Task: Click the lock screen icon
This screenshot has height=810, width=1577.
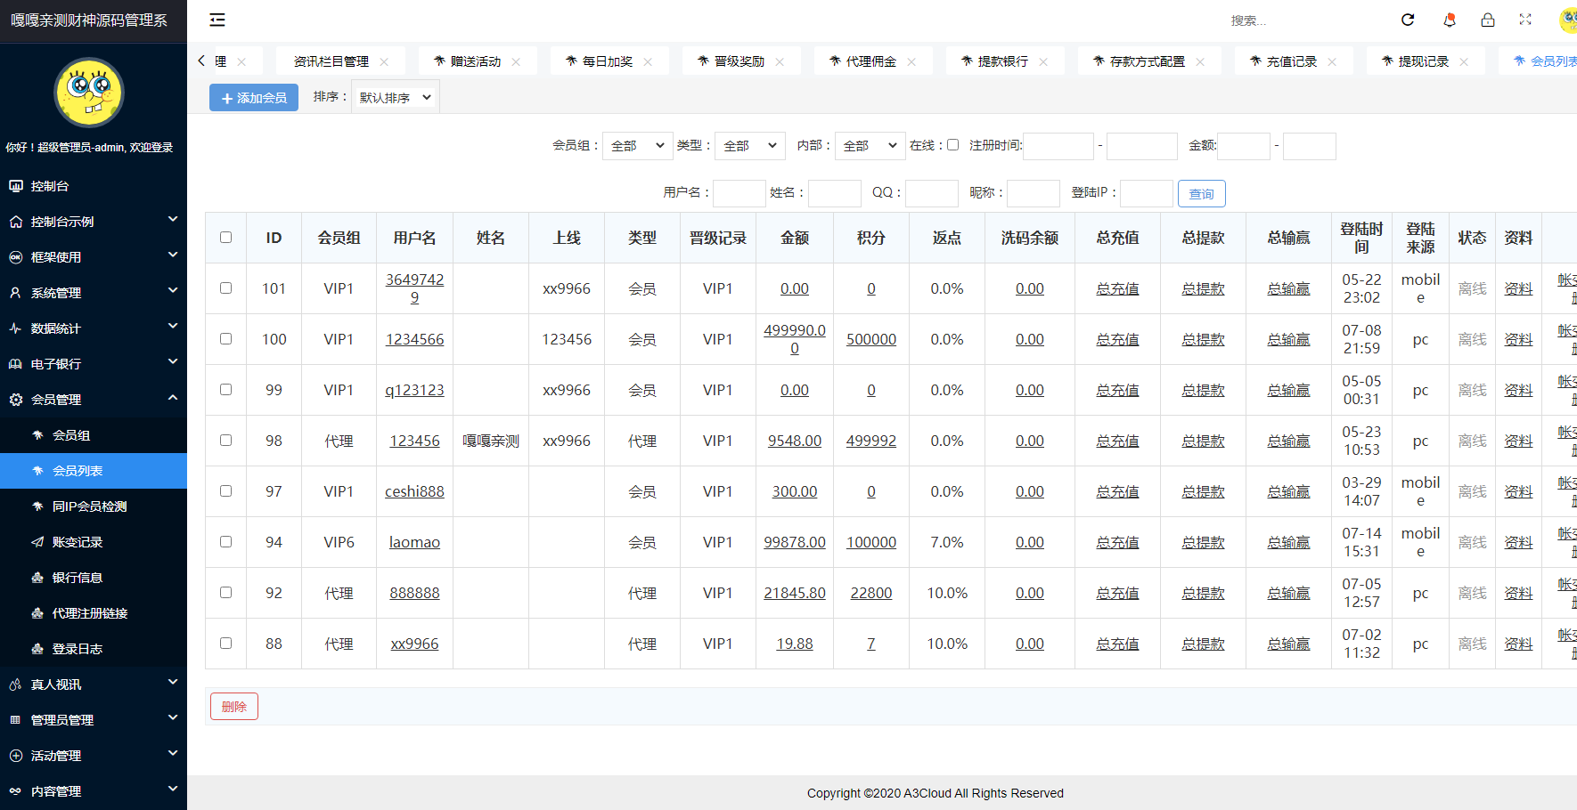Action: (x=1488, y=20)
